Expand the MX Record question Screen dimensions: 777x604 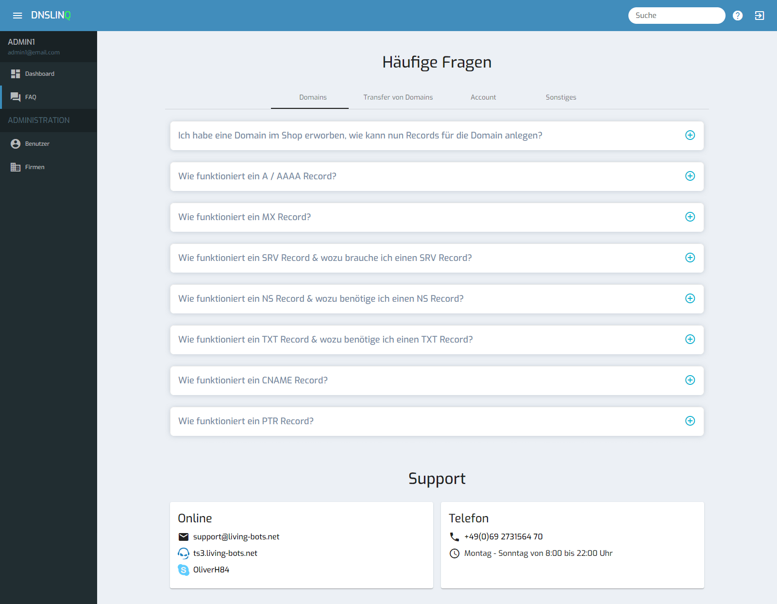click(437, 217)
